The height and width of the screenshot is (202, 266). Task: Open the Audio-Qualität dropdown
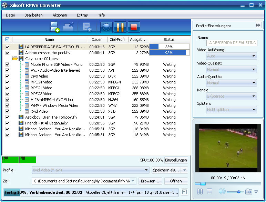pyautogui.click(x=232, y=83)
